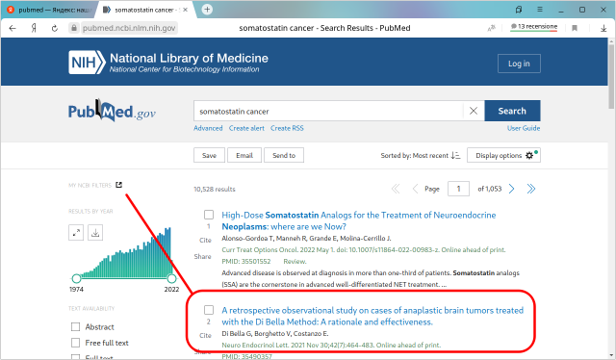Switch to the pubmed Yandex tab
The height and width of the screenshot is (360, 616).
tap(49, 10)
